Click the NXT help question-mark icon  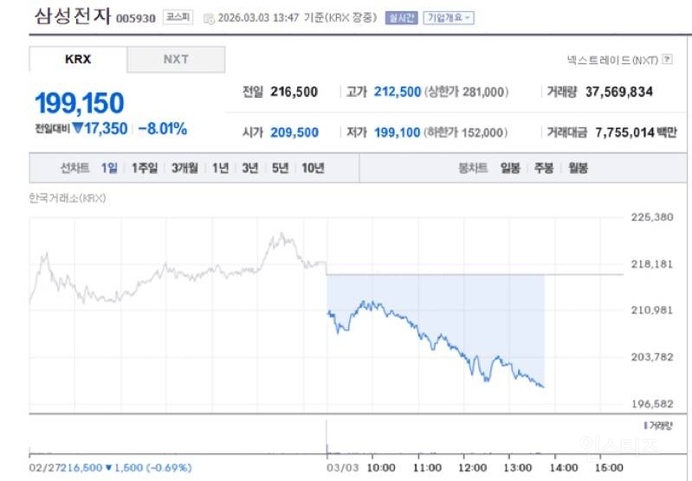click(x=667, y=60)
